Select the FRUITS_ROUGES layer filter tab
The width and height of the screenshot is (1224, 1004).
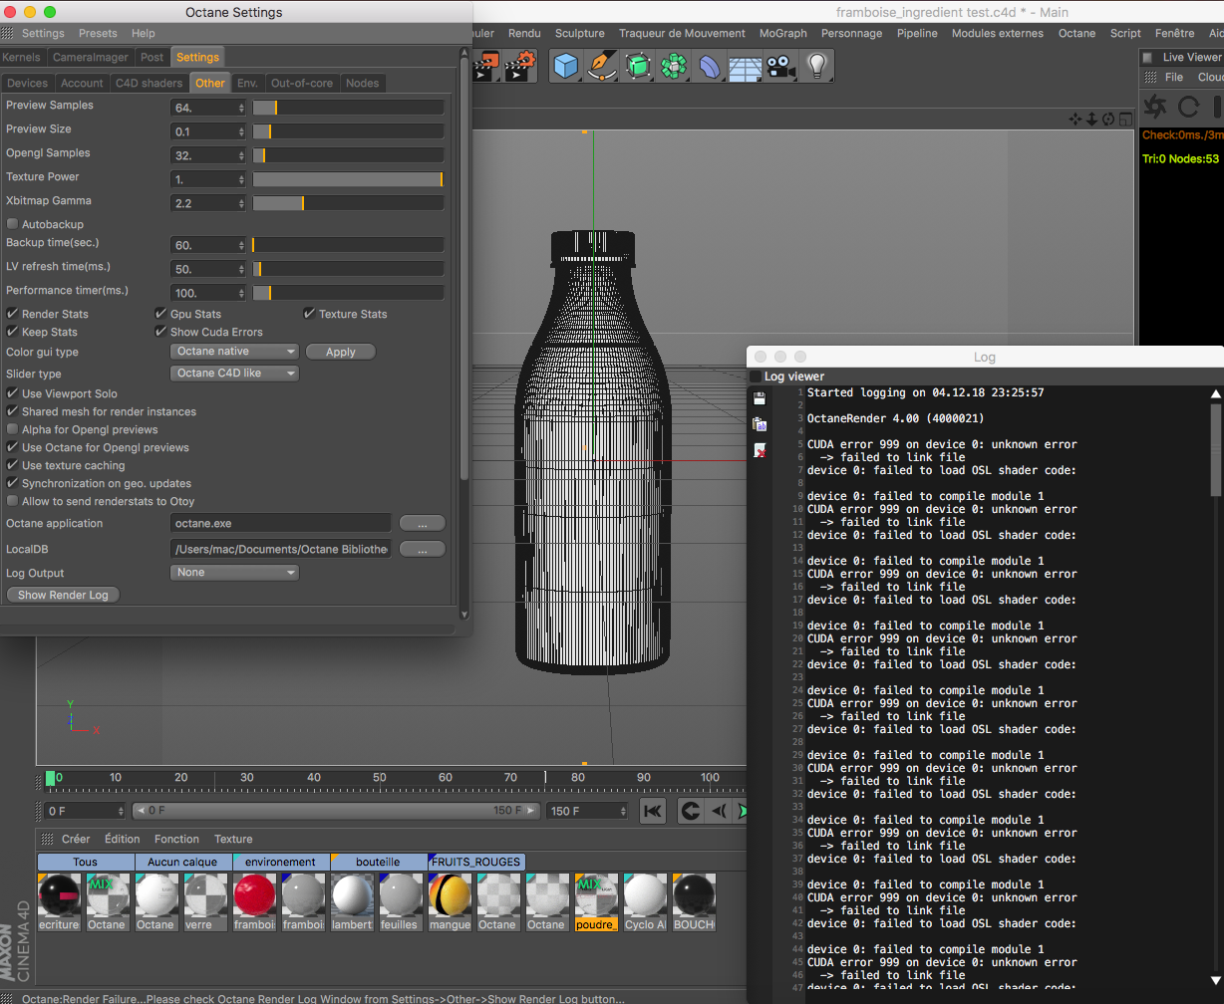point(476,862)
